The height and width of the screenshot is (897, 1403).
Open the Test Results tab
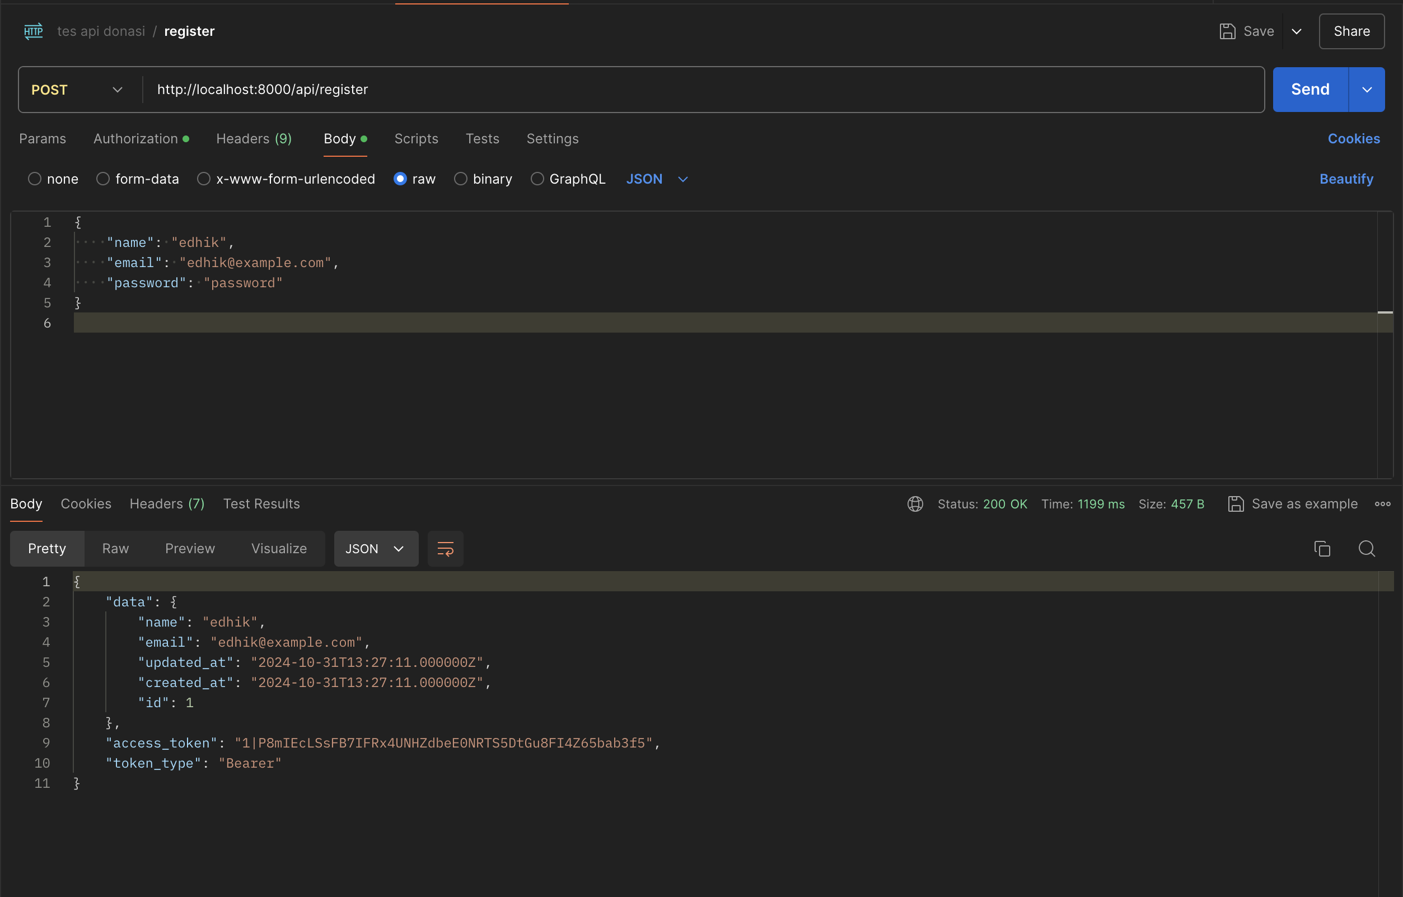(x=261, y=503)
